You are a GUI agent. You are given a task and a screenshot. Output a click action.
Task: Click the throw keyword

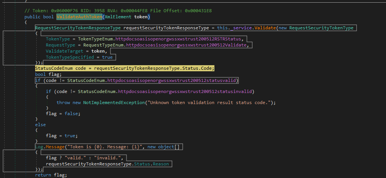[63, 103]
